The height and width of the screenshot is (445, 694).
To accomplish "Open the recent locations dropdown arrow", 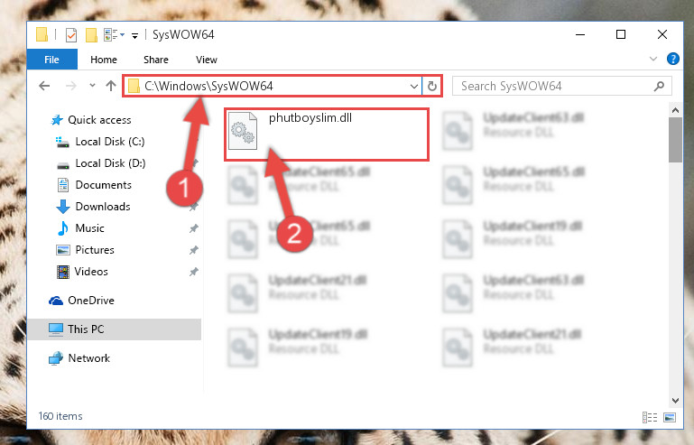I will coord(92,86).
